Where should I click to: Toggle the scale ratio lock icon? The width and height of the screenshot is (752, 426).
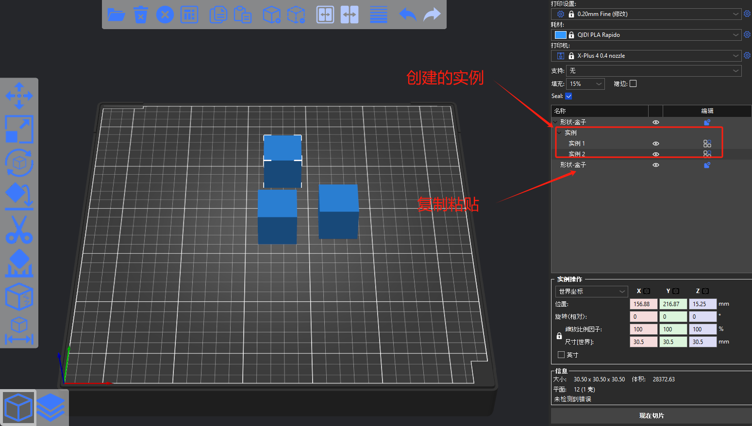[559, 336]
